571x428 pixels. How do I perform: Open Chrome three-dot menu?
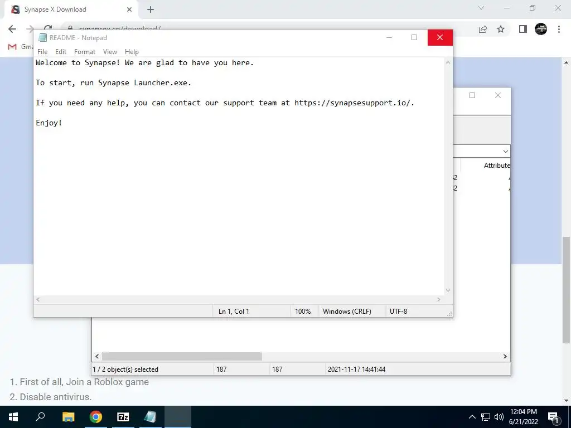[559, 29]
